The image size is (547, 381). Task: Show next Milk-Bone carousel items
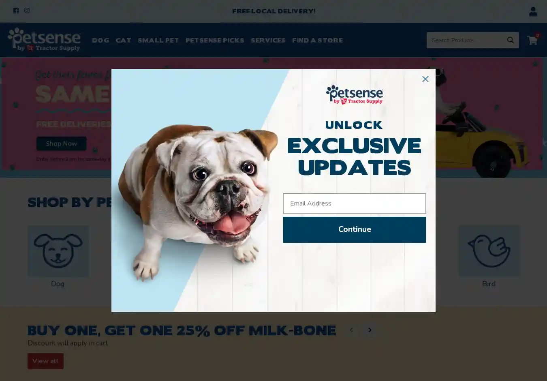370,330
